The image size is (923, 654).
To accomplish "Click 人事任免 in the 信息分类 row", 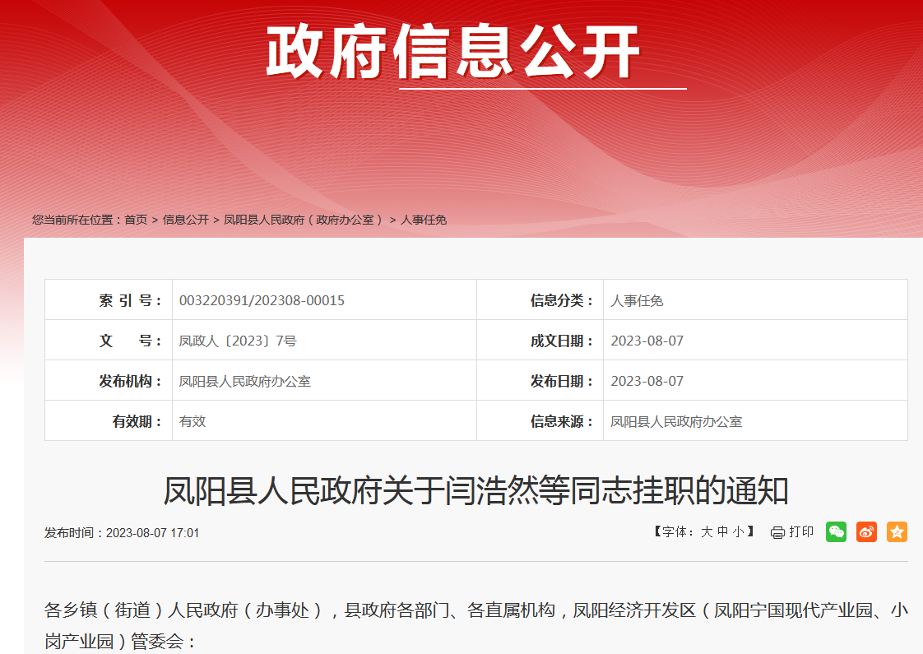I will click(637, 301).
